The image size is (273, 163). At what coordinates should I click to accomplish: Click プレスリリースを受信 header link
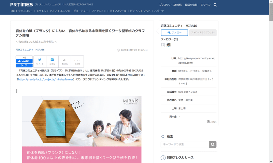(x=170, y=5)
